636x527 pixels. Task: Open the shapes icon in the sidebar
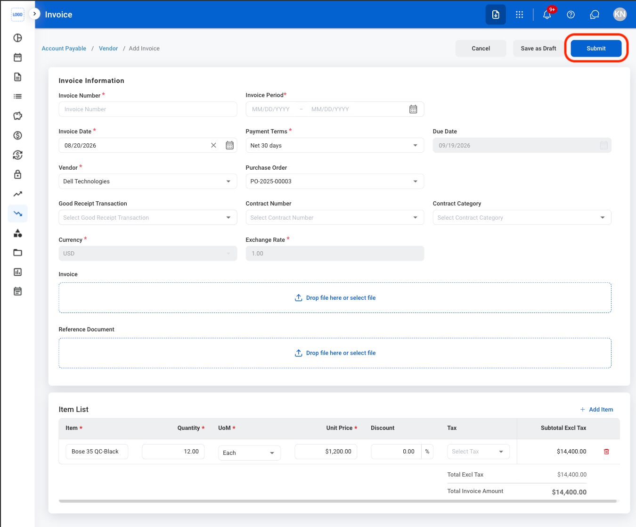pos(17,233)
